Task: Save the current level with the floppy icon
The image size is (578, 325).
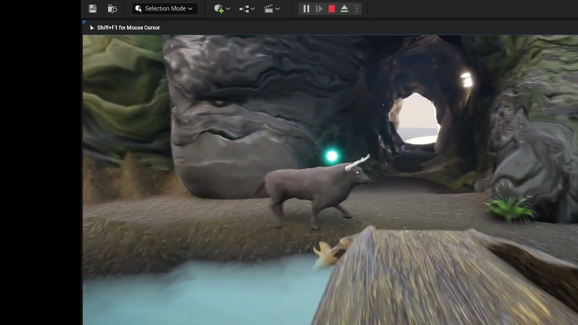Action: (93, 9)
